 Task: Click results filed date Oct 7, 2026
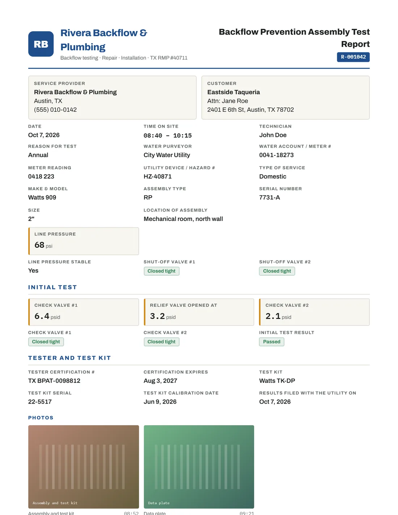coord(275,402)
